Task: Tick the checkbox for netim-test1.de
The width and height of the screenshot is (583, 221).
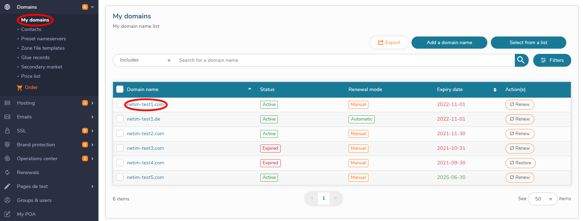Action: [x=120, y=119]
